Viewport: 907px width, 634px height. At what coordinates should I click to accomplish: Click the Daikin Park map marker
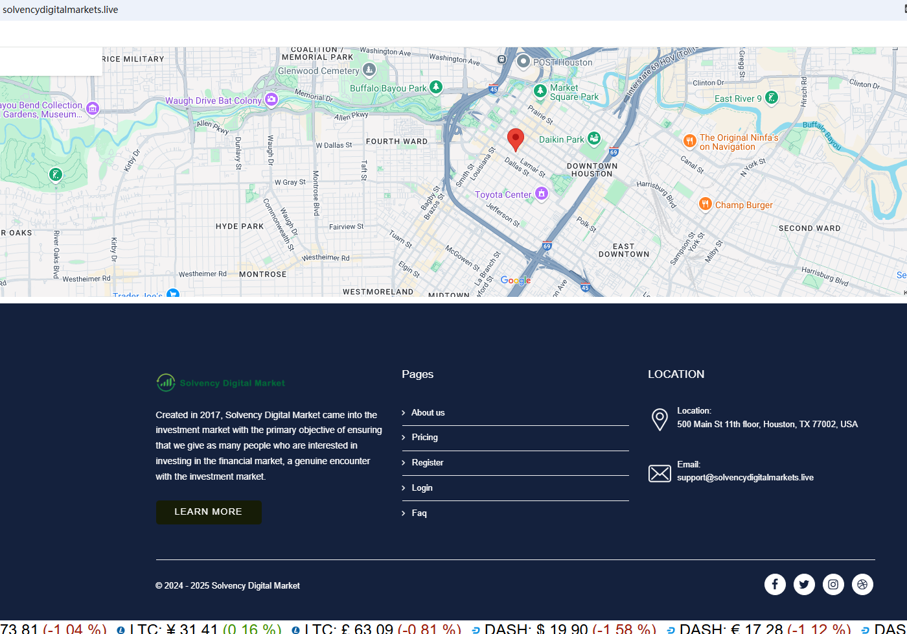[x=594, y=139]
